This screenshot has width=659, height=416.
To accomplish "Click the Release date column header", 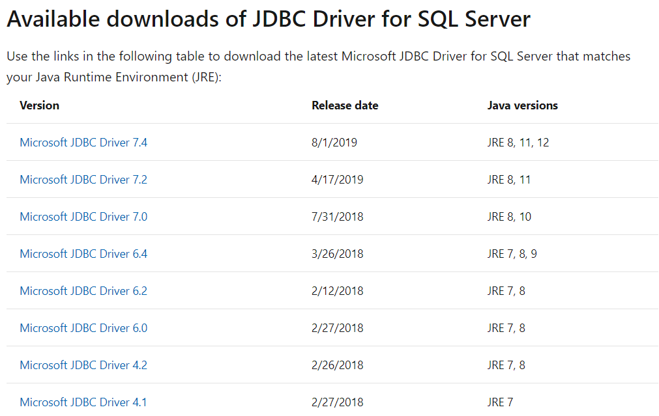I will point(345,105).
